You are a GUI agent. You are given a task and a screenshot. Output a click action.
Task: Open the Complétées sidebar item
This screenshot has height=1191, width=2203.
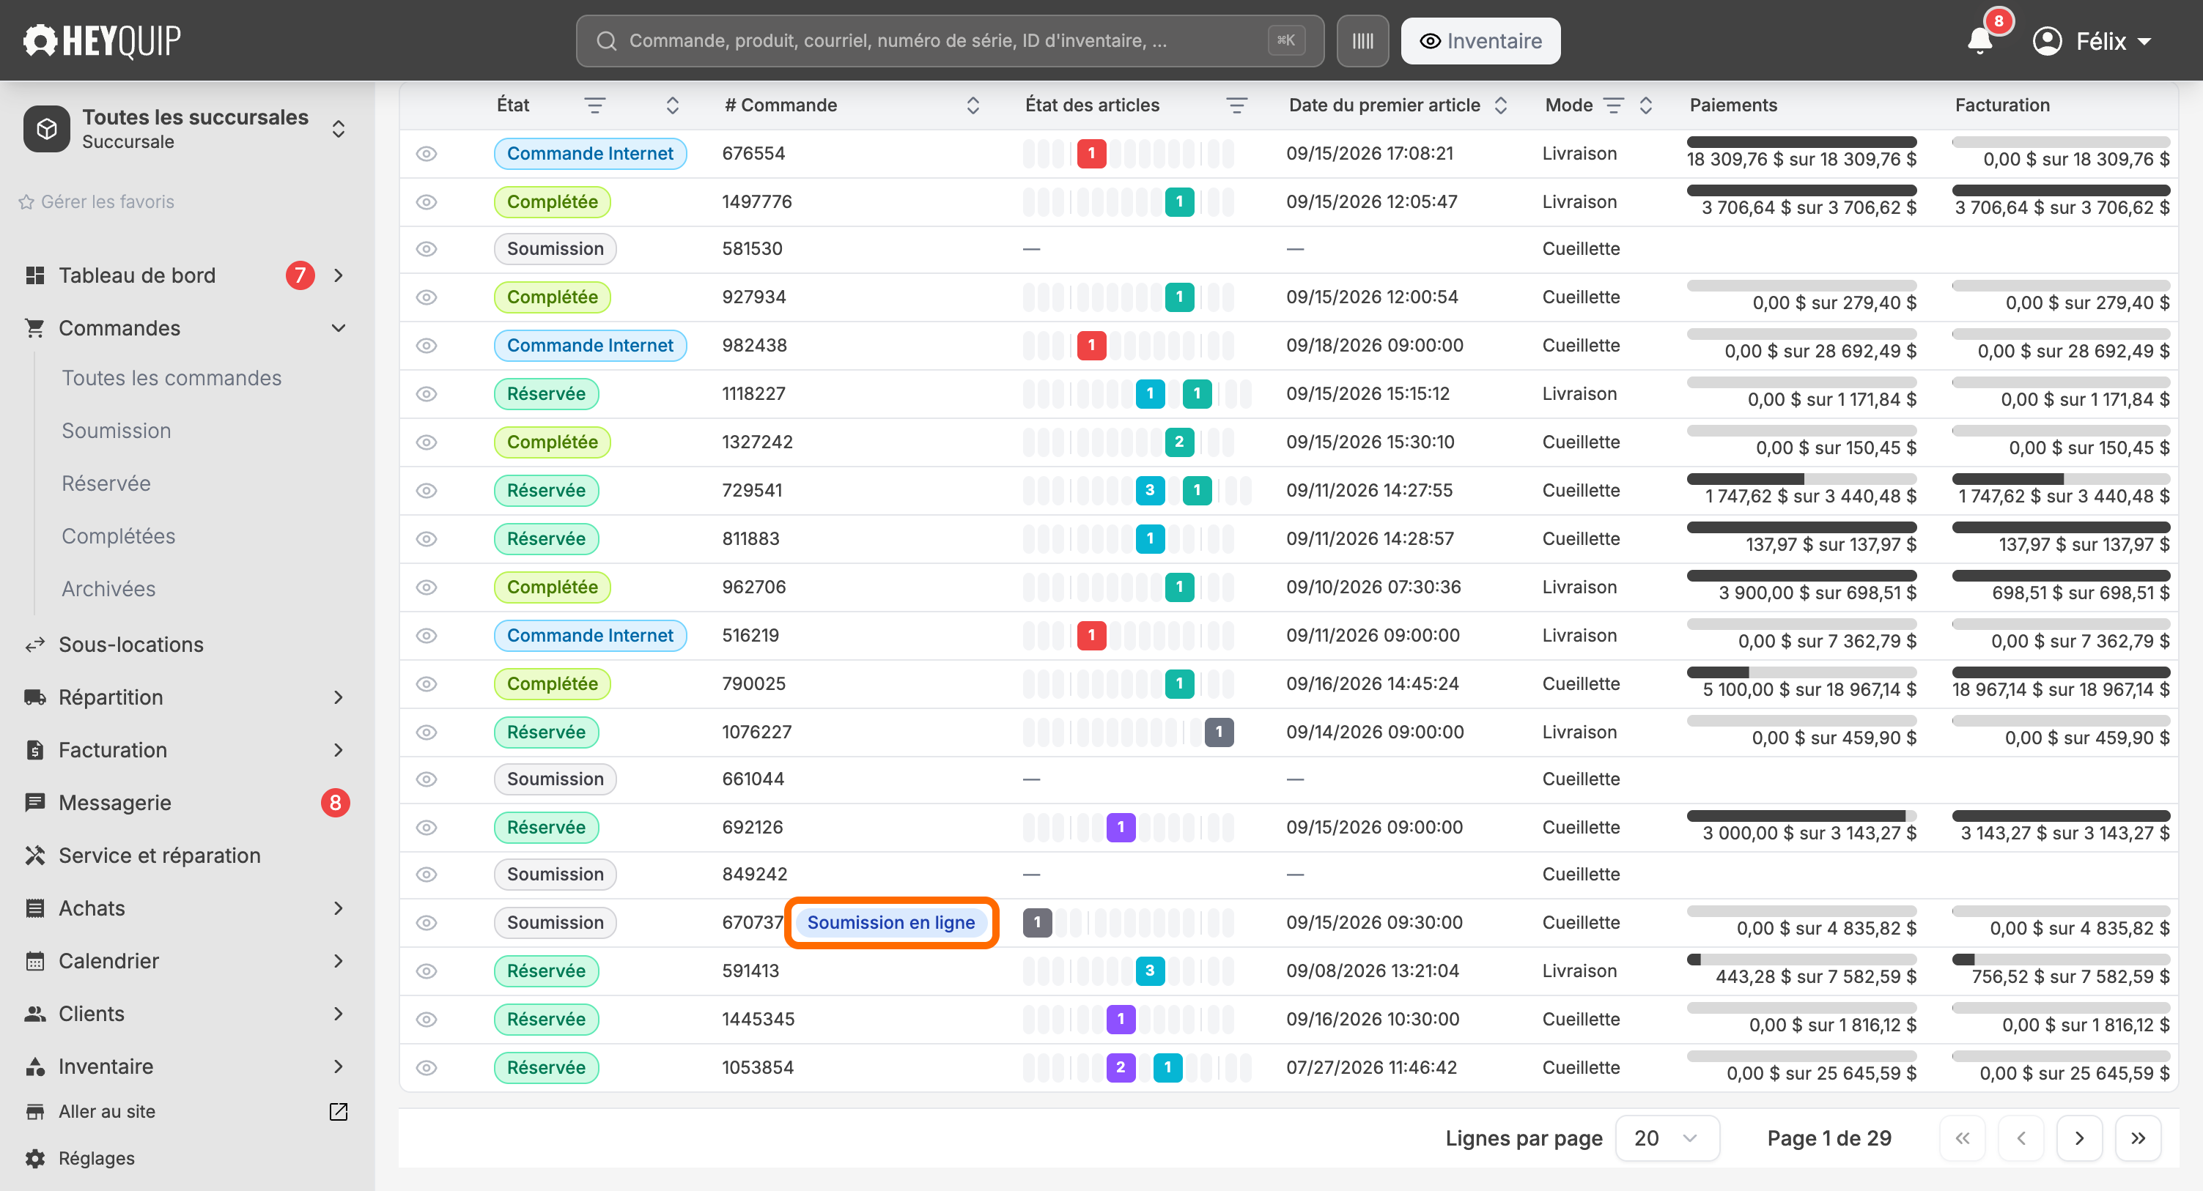tap(118, 536)
